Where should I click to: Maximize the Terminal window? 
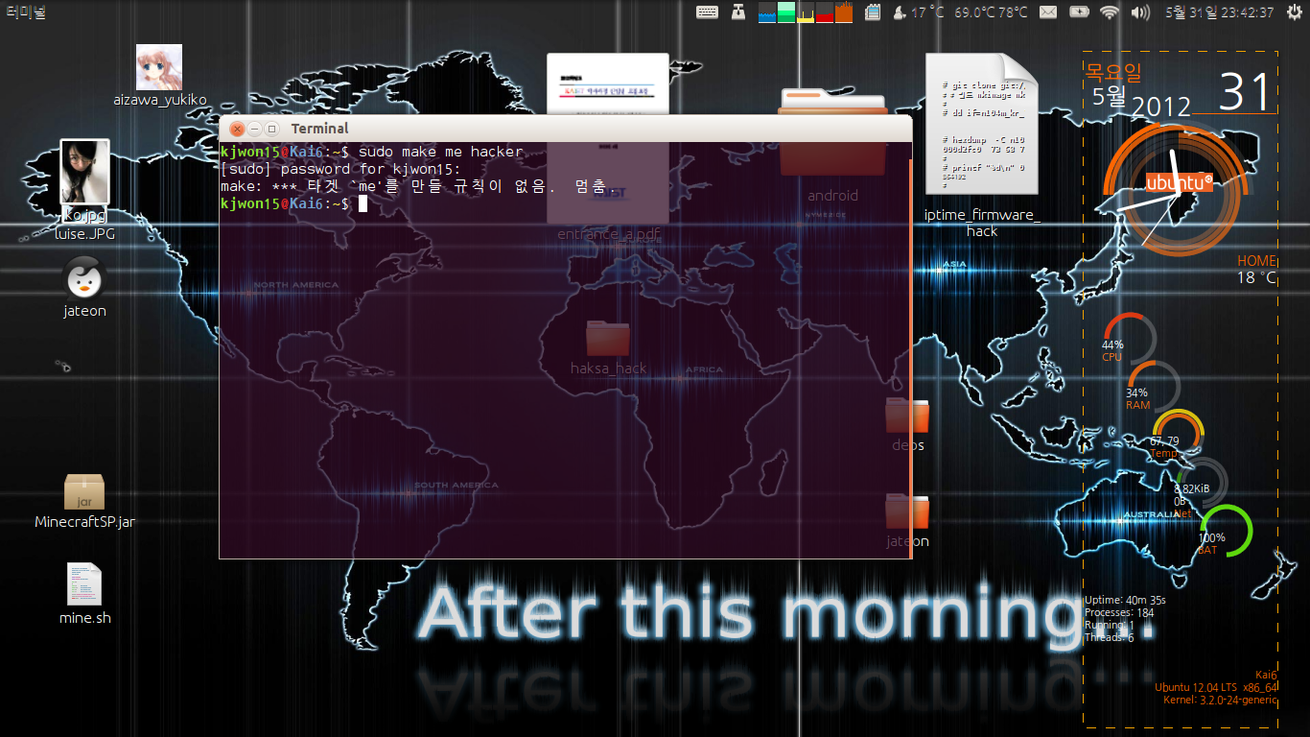click(272, 129)
